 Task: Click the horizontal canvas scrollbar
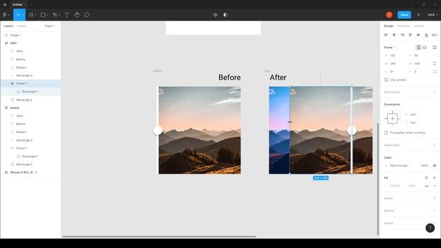159,236
